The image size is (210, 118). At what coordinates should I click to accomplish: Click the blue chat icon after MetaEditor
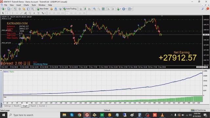tap(56, 9)
